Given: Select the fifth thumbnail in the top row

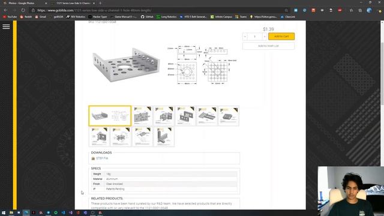Looking at the screenshot, I should [207, 116].
